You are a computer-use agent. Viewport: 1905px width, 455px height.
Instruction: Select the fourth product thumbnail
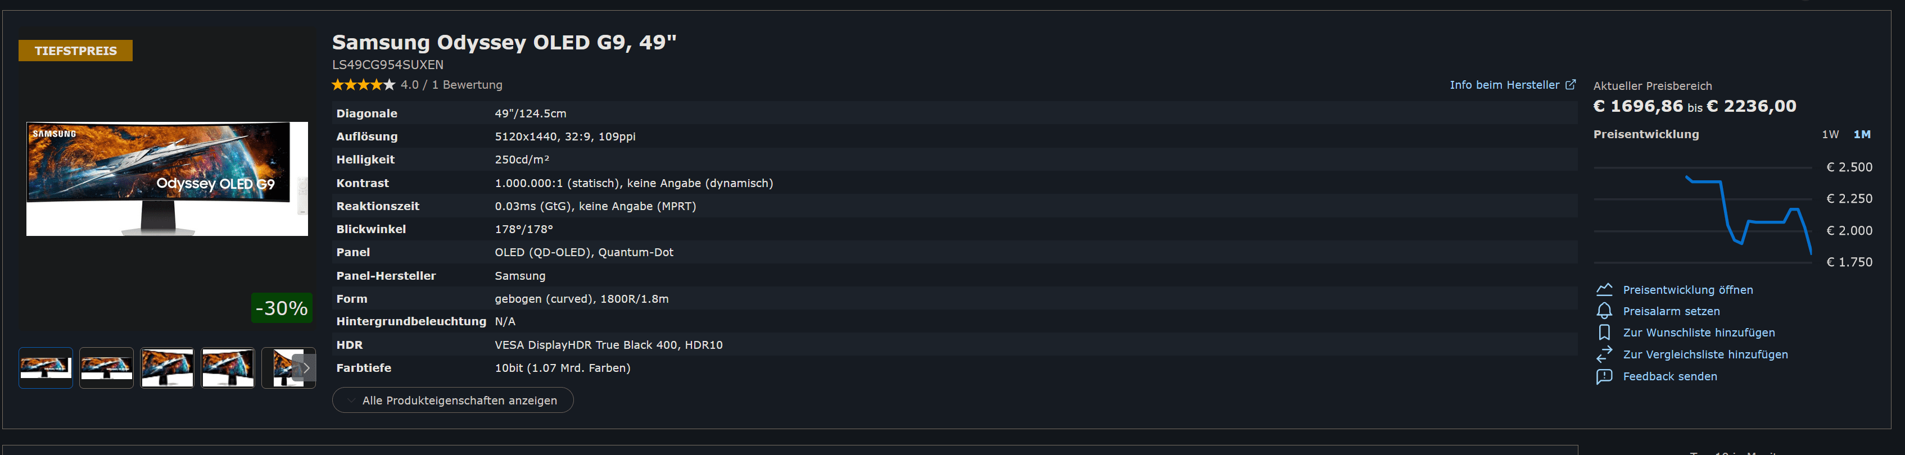coord(228,368)
